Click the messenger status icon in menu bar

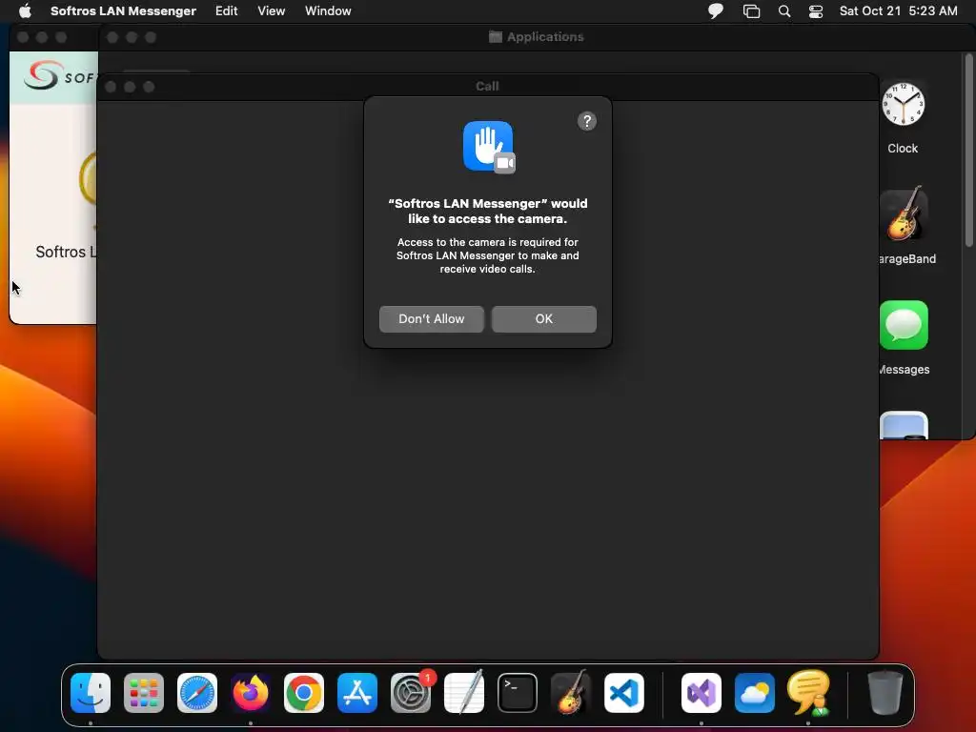pos(715,10)
